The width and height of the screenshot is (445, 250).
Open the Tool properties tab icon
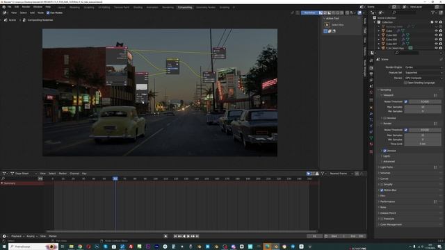coord(371,60)
